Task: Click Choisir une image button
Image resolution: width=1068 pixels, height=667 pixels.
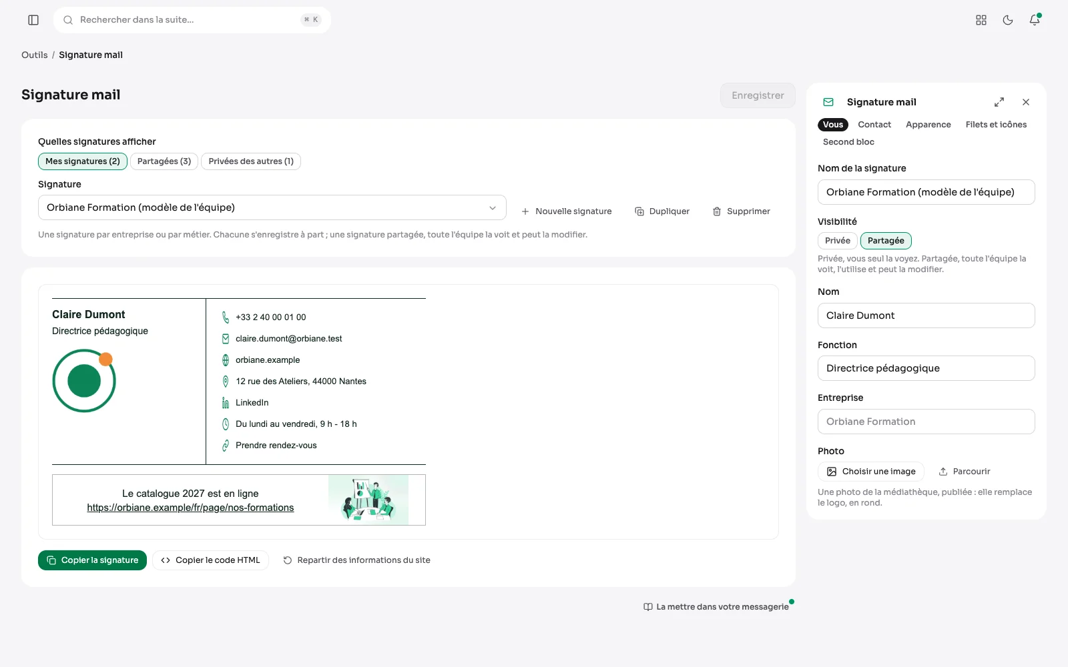Action: (871, 472)
